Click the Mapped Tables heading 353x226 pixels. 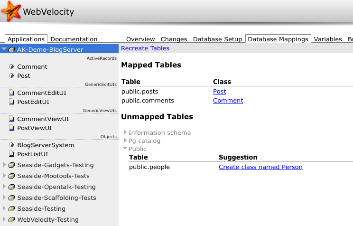point(151,65)
